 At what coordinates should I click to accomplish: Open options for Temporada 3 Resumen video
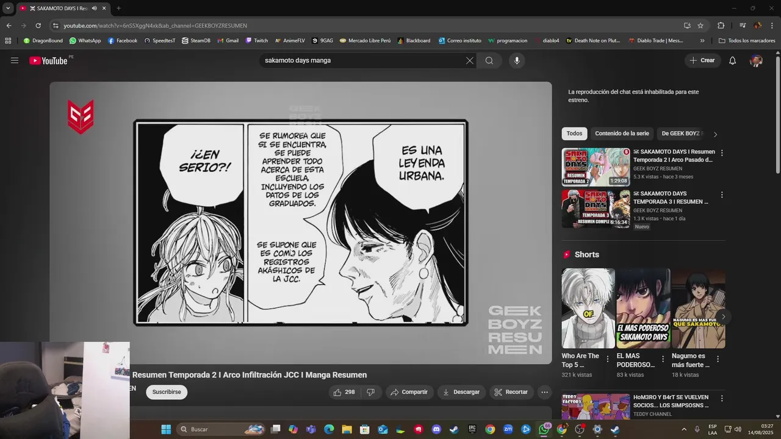click(x=722, y=195)
